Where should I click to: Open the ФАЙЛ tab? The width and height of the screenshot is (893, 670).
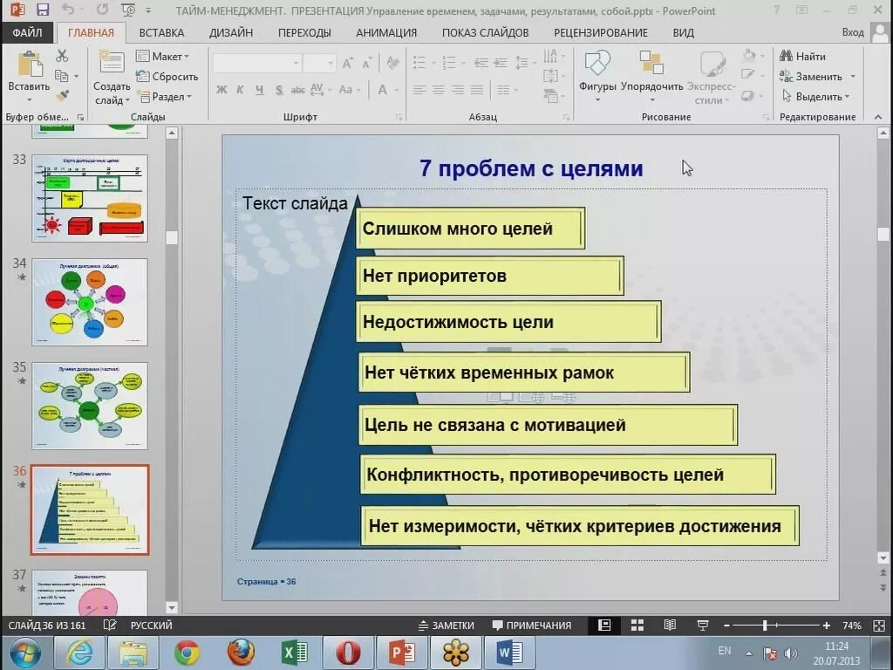(27, 32)
